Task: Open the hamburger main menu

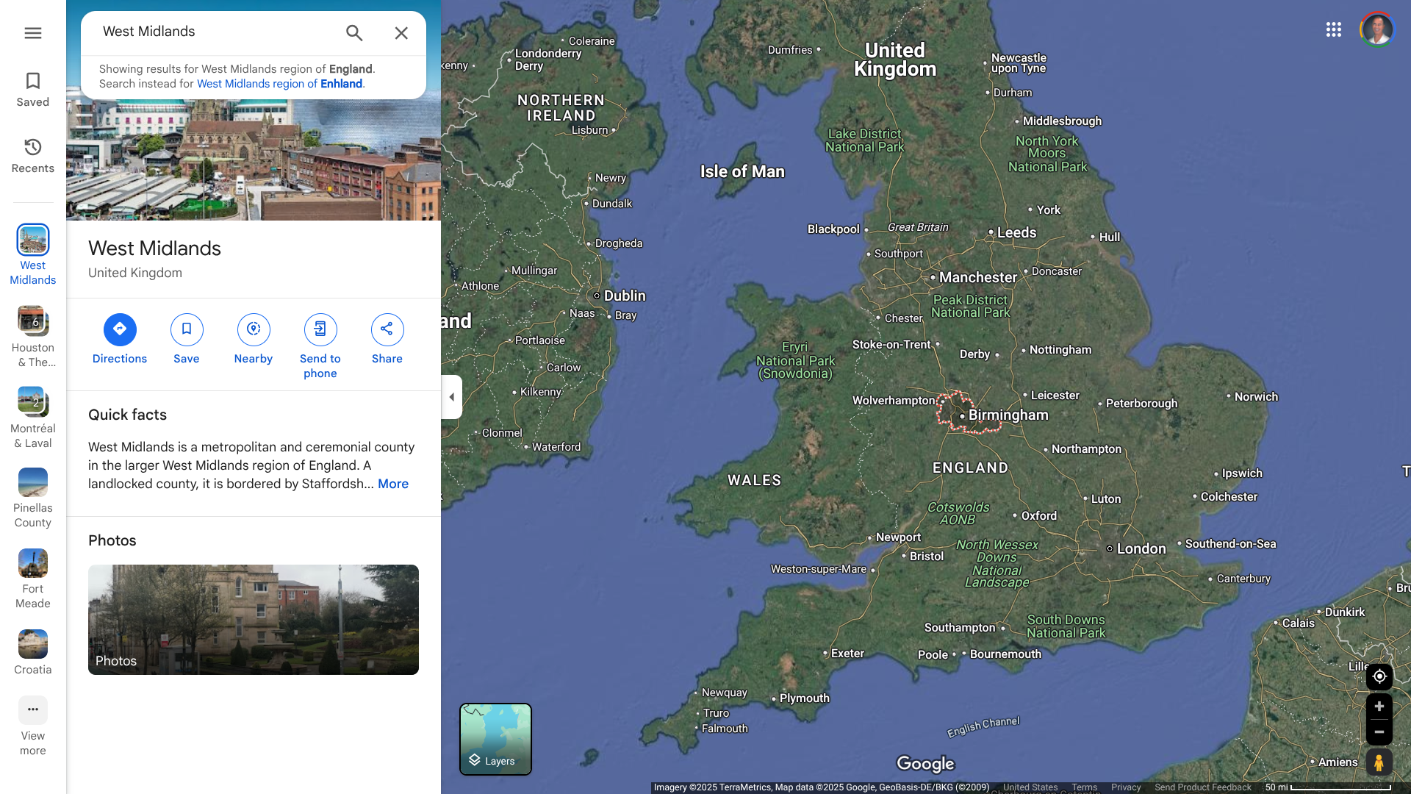Action: click(32, 33)
